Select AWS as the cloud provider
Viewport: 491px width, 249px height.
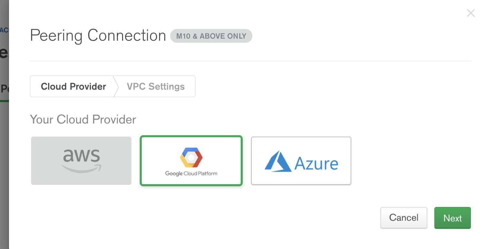coord(81,161)
